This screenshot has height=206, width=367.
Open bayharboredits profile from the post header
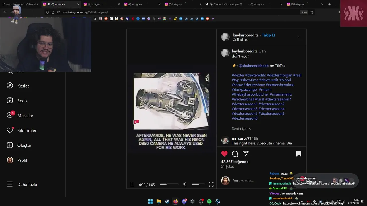245,35
